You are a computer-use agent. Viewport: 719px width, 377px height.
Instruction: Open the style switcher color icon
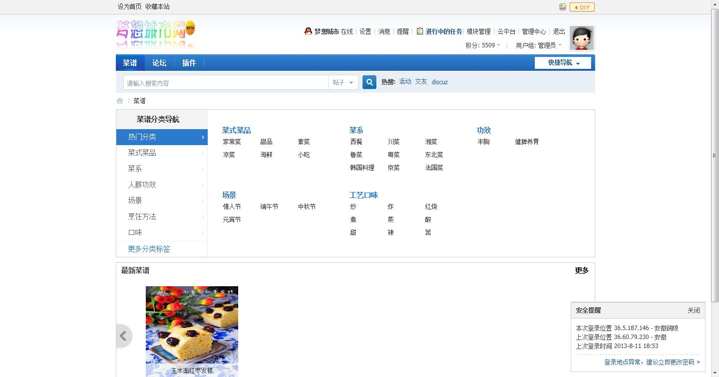(563, 7)
